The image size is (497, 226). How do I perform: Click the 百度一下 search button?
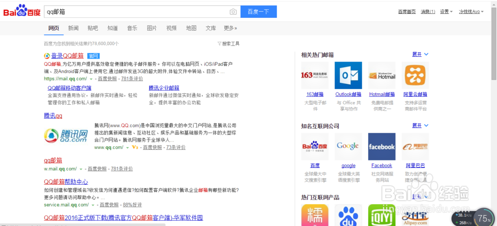pos(258,12)
